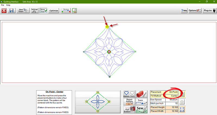Image resolution: width=217 pixels, height=115 pixels.
Task: Select the Pattern heart mode
Action: pyautogui.click(x=126, y=94)
